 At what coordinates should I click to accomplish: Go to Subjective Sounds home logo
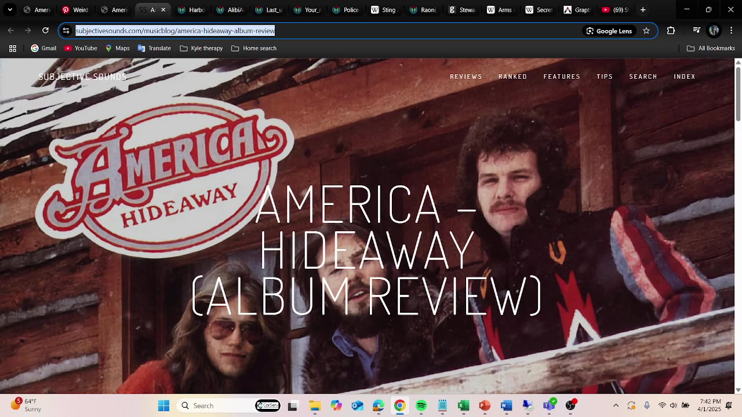pyautogui.click(x=82, y=76)
